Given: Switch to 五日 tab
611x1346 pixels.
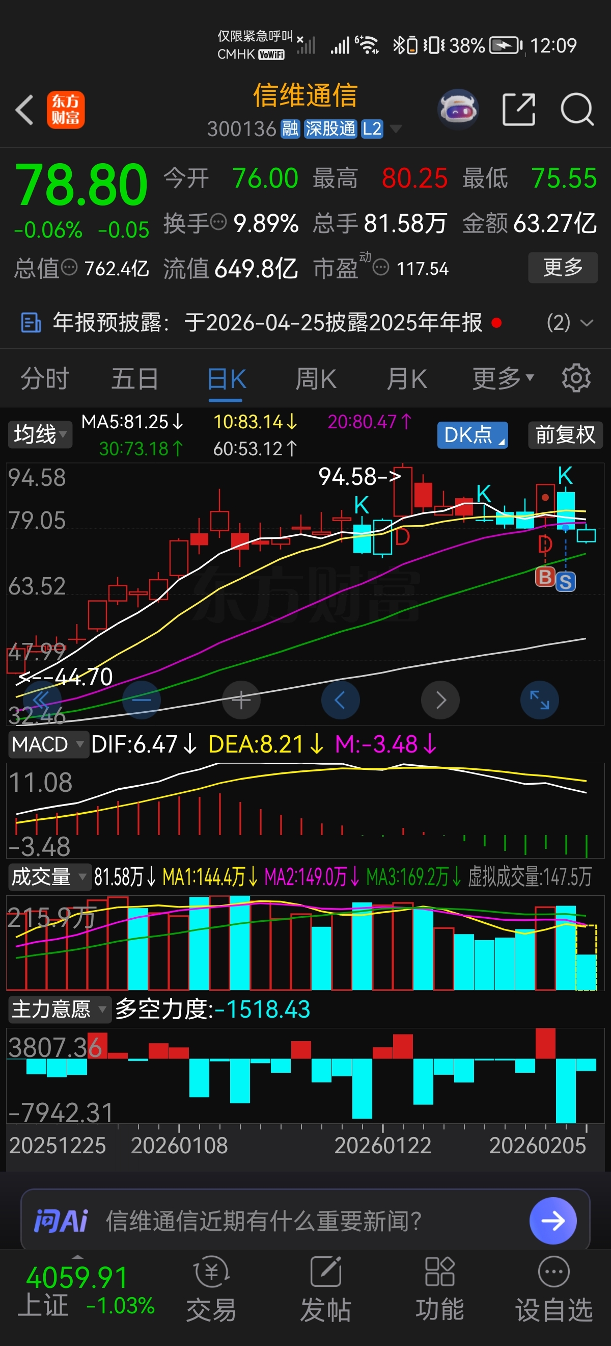Looking at the screenshot, I should coord(134,378).
